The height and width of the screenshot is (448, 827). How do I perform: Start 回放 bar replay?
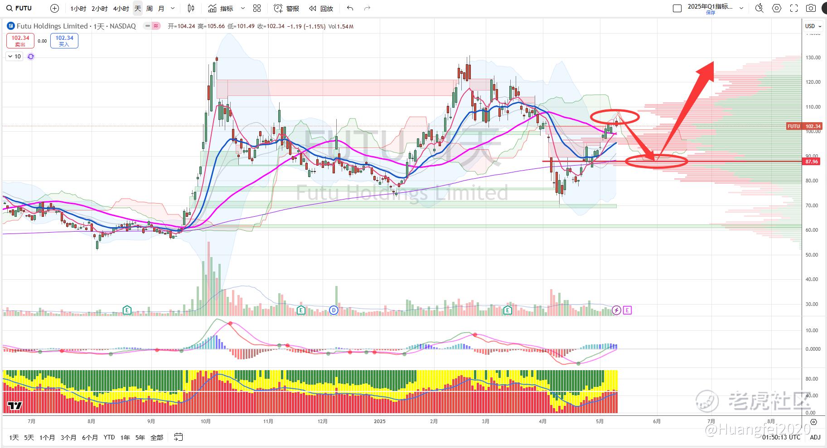coord(321,9)
